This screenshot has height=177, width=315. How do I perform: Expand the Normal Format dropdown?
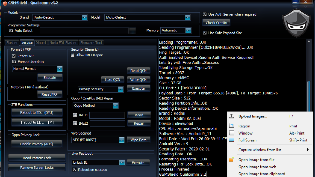click(x=60, y=69)
